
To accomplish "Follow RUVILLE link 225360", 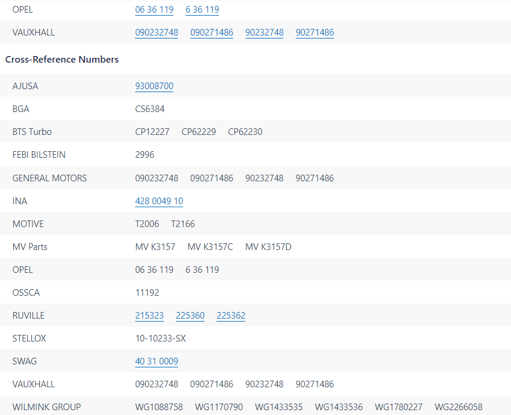I will click(x=190, y=316).
